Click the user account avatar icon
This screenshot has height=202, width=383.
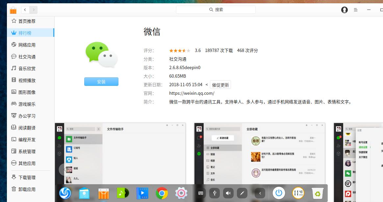[x=344, y=10]
